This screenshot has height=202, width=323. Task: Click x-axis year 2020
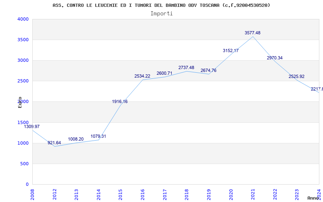coord(231,195)
